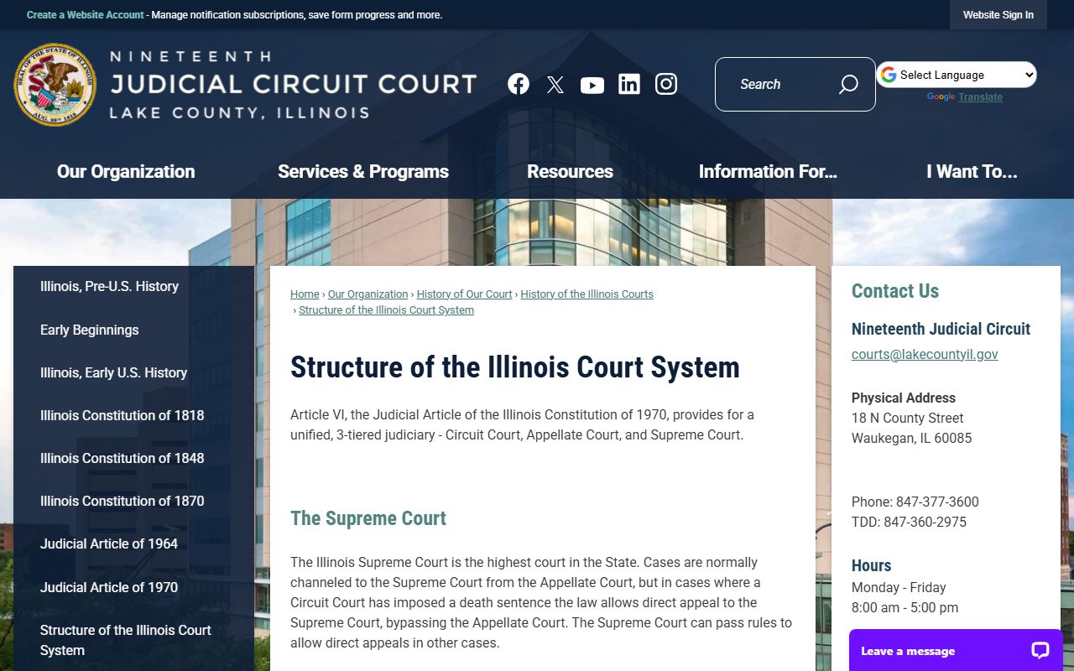Open the court's Facebook page icon
This screenshot has width=1074, height=671.
(x=519, y=84)
